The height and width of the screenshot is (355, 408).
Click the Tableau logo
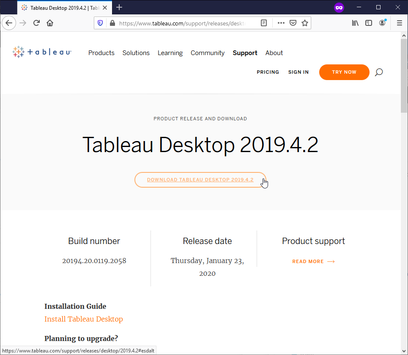pos(41,52)
